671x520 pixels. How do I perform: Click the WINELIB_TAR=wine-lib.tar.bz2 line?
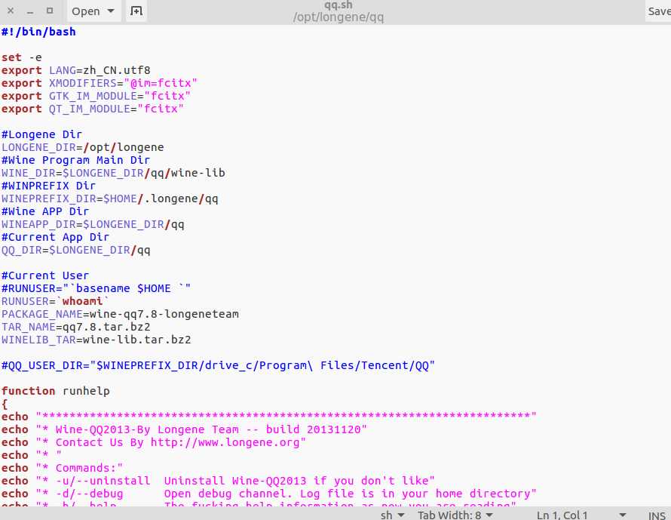point(97,340)
